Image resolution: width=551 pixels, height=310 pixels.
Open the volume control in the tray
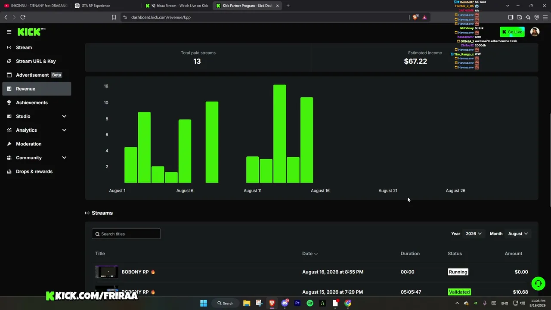(523, 303)
